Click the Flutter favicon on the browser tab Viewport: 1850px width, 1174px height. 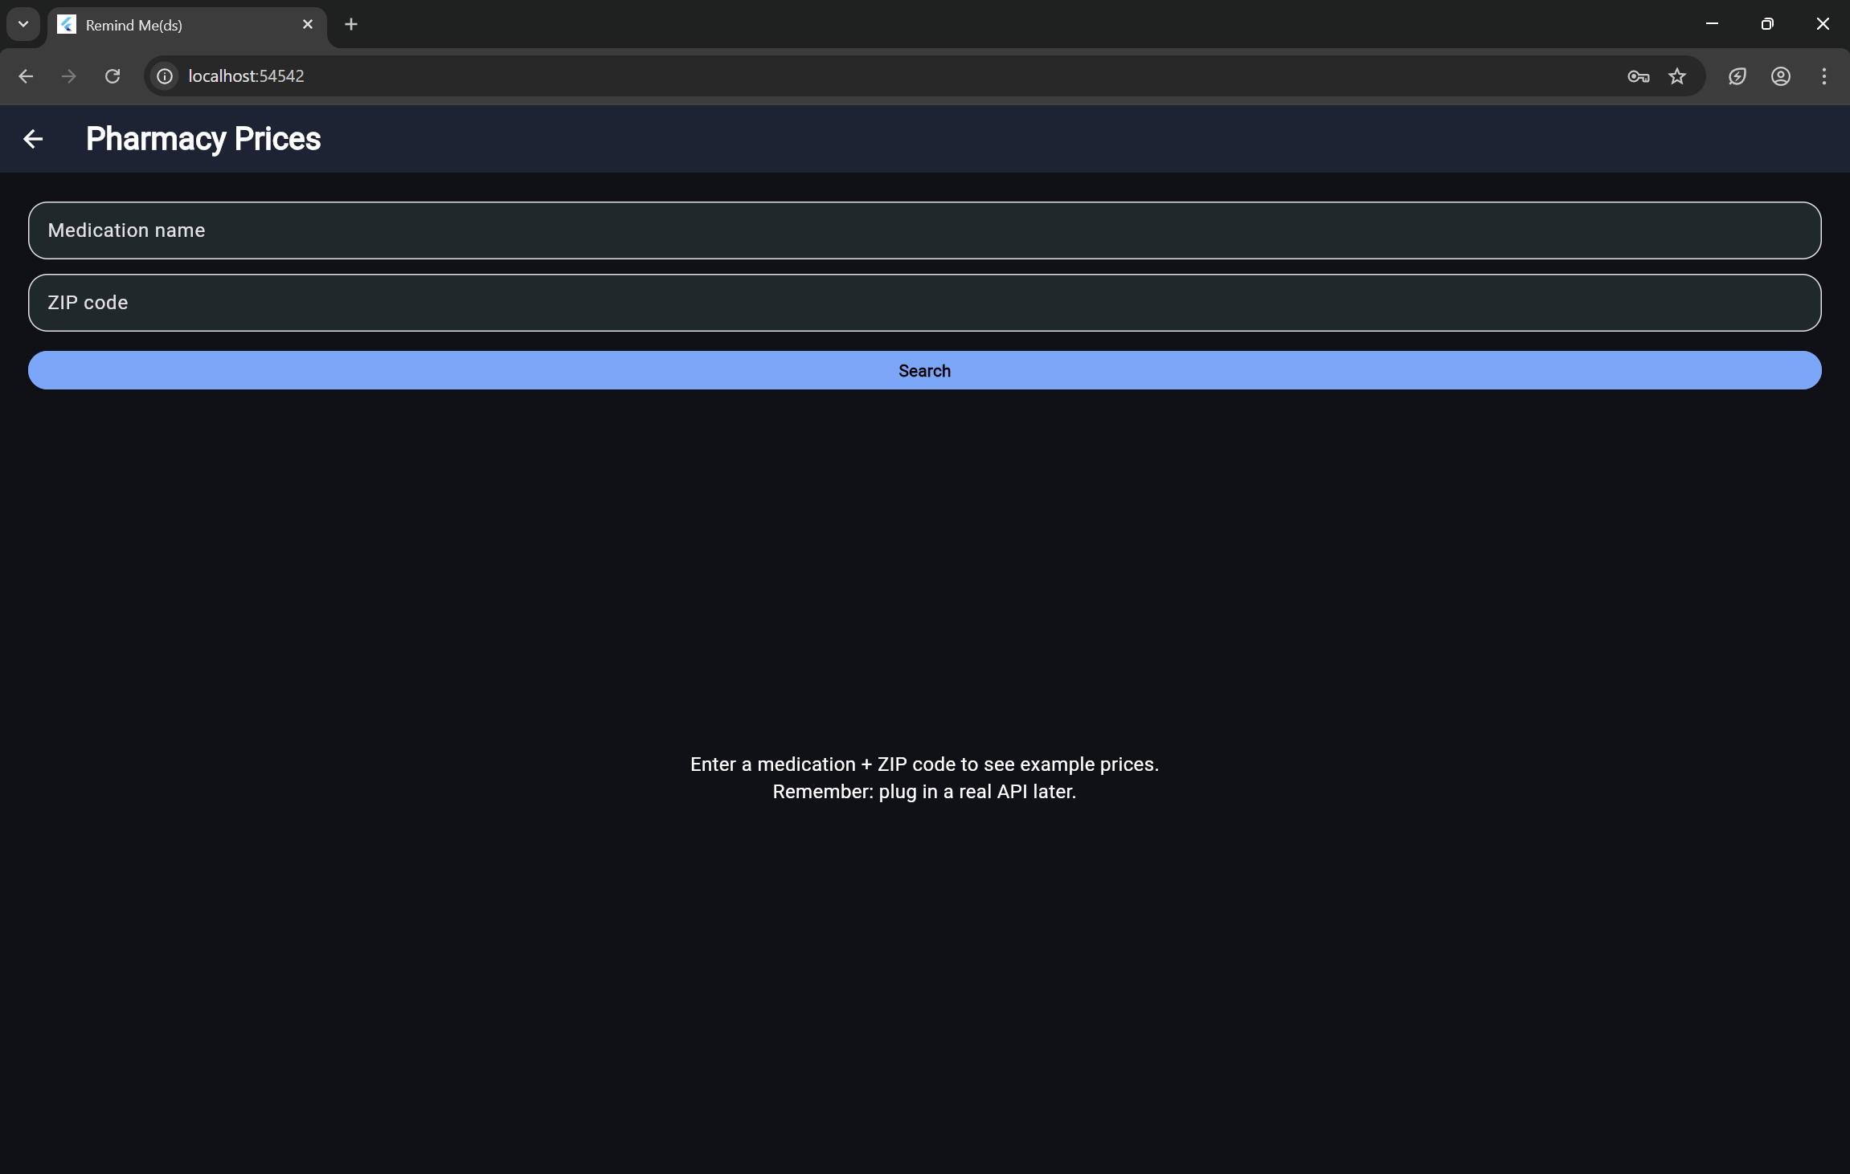click(x=67, y=24)
